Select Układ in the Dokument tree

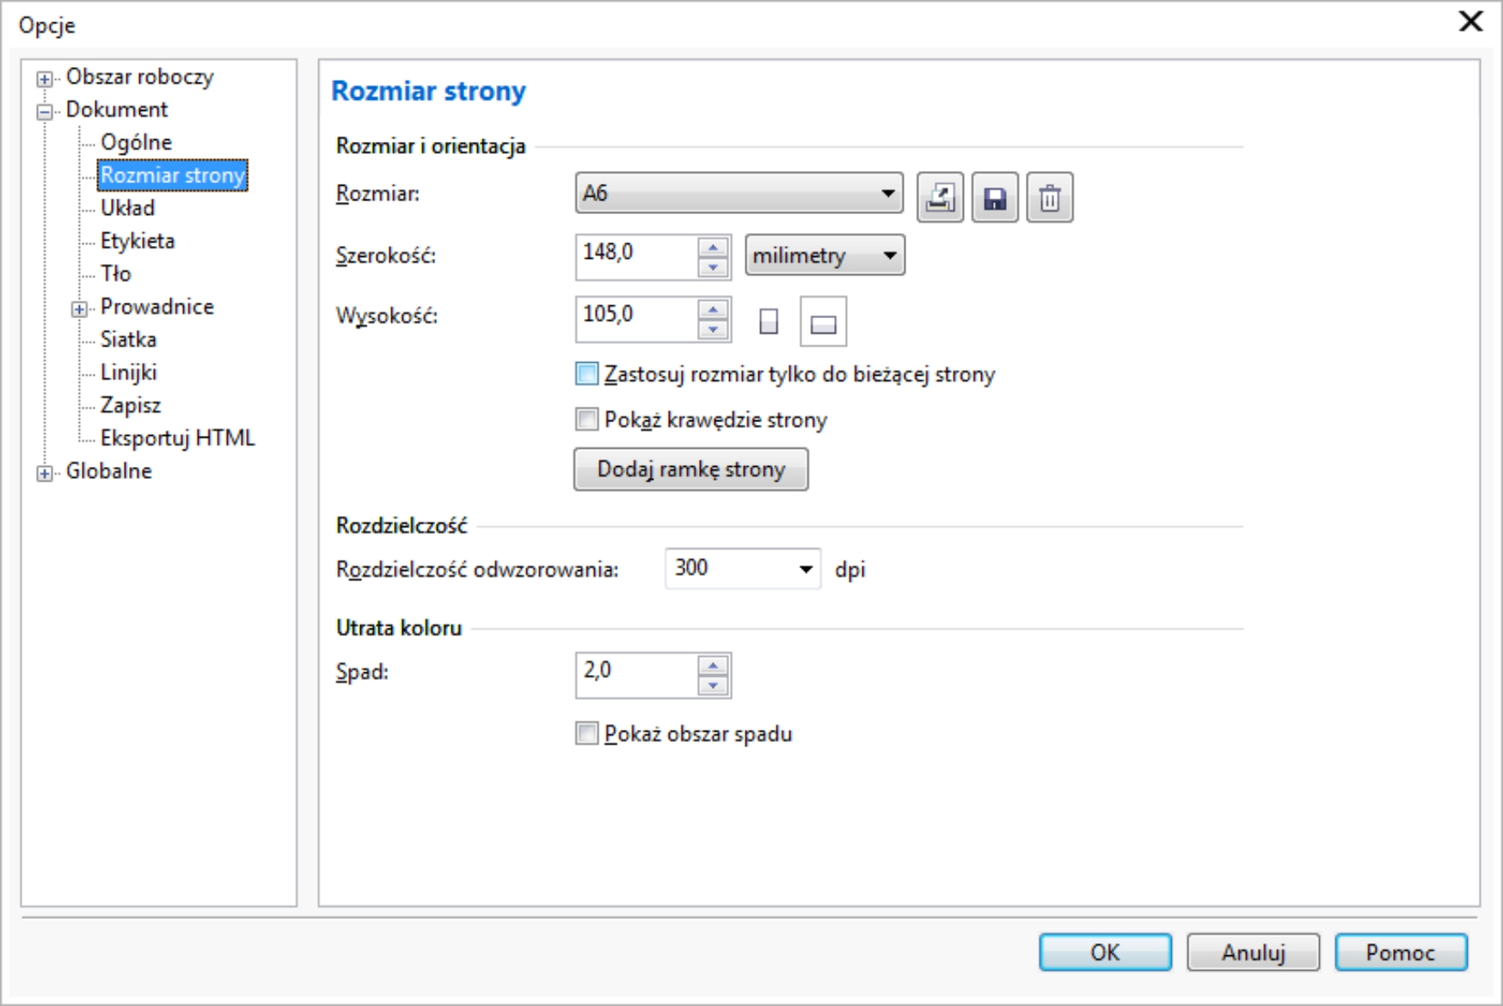[127, 208]
